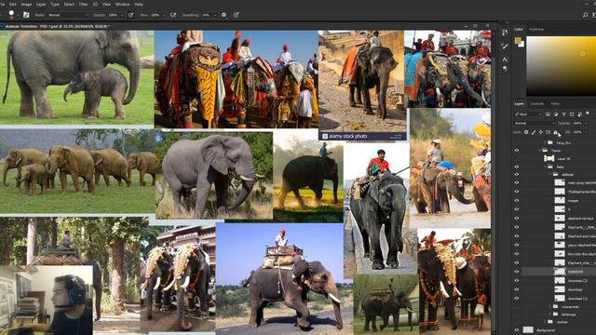Hide the 'images' layer
596x335 pixels.
pyautogui.click(x=517, y=200)
